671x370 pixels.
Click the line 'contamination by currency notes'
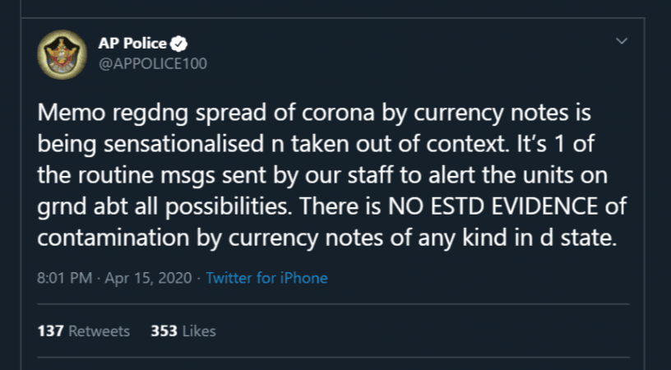tap(327, 238)
